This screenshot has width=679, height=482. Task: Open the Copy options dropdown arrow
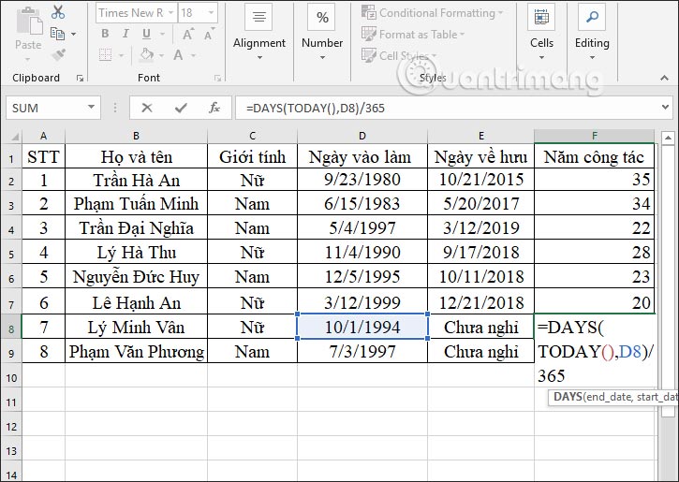[x=74, y=35]
